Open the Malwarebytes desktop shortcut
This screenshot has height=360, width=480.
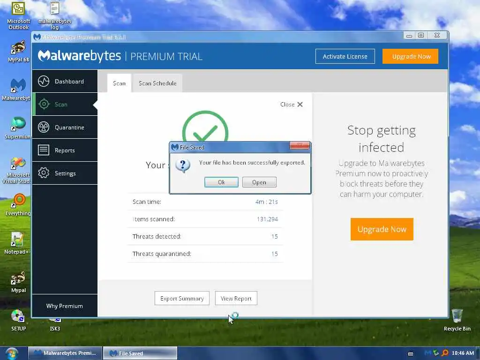pyautogui.click(x=17, y=90)
